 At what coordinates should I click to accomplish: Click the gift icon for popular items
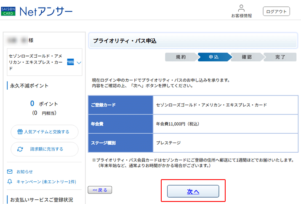pos(20,132)
